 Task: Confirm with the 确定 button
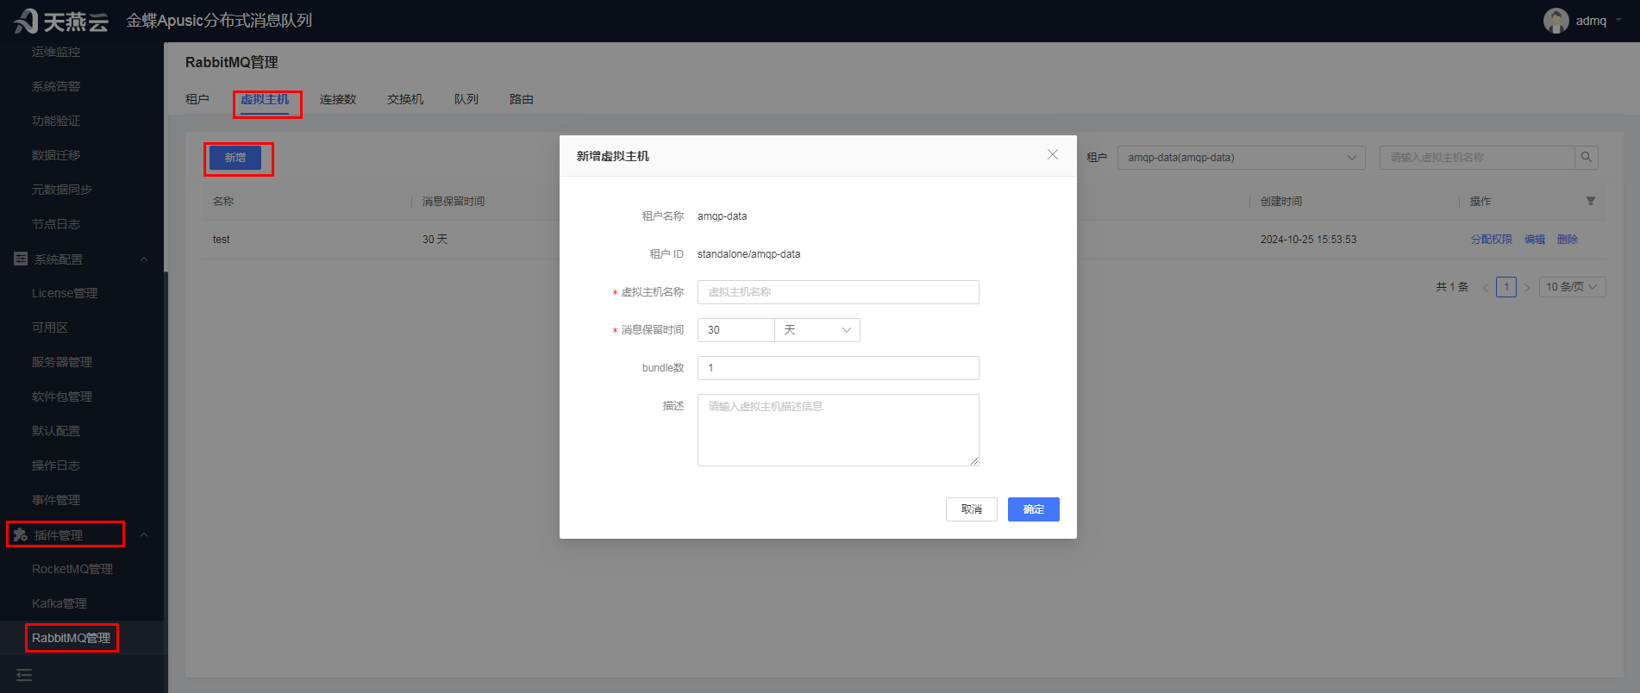1034,509
